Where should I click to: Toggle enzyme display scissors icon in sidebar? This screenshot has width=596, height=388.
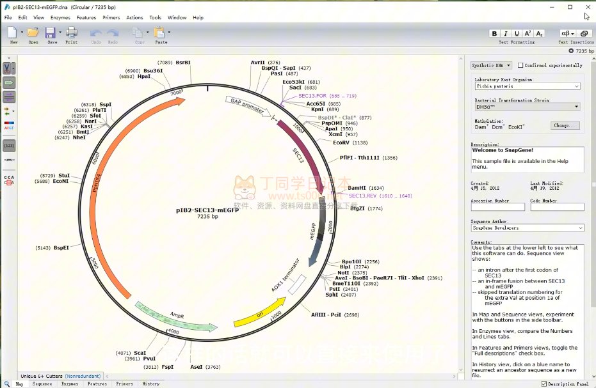pos(9,68)
